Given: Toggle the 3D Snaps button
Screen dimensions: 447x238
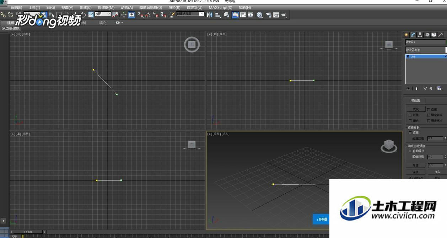Looking at the screenshot, I should [x=141, y=15].
